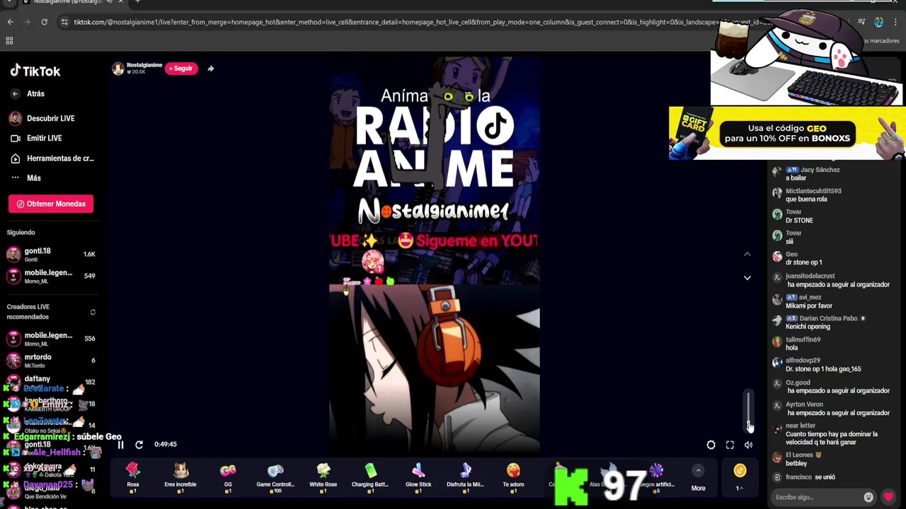906x509 pixels.
Task: Open Emitir LIVE in sidebar
Action: click(36, 138)
